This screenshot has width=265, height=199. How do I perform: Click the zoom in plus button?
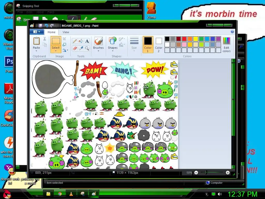(228, 173)
